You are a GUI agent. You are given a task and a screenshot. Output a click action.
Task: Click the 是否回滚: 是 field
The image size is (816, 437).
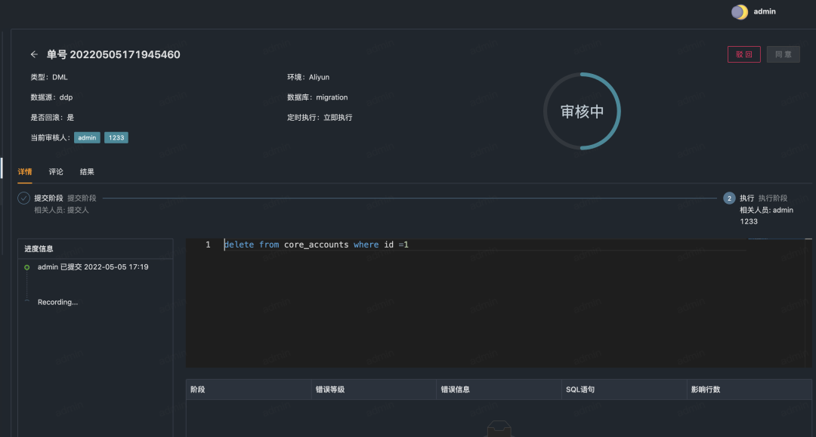pyautogui.click(x=52, y=118)
